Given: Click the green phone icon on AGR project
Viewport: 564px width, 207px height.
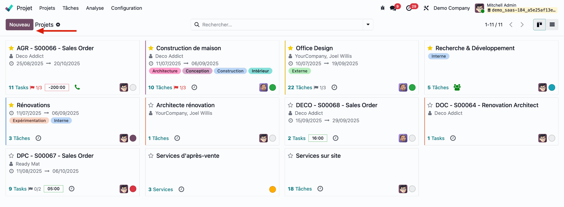Looking at the screenshot, I should coord(77,87).
